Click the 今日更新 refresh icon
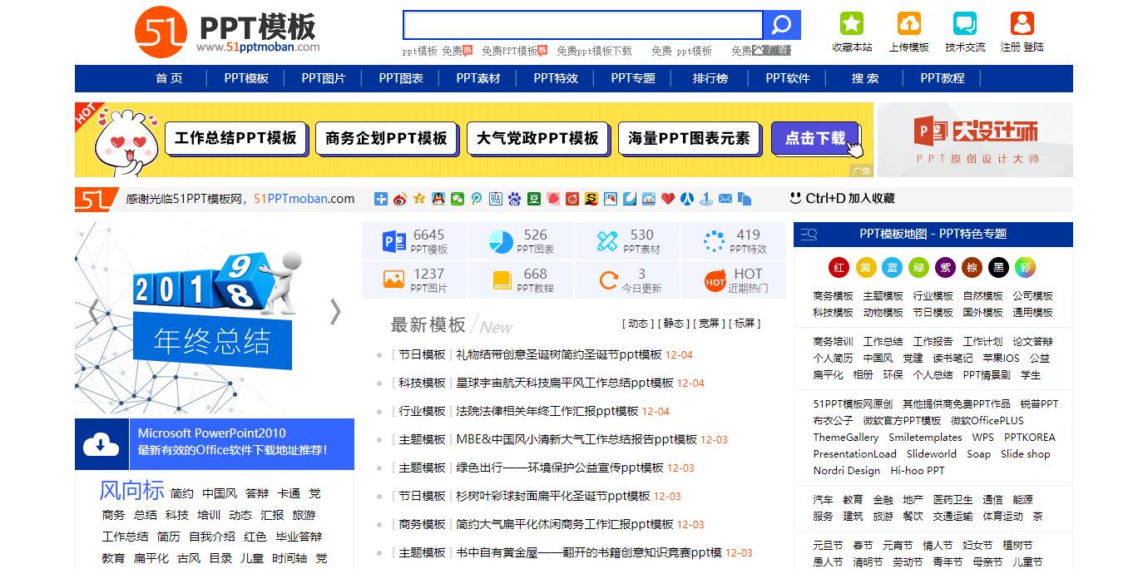The width and height of the screenshot is (1148, 569). 607,280
